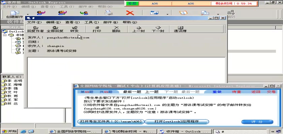The height and width of the screenshot is (134, 283).
Task: Select contact 林 达
Action: coord(10,104)
